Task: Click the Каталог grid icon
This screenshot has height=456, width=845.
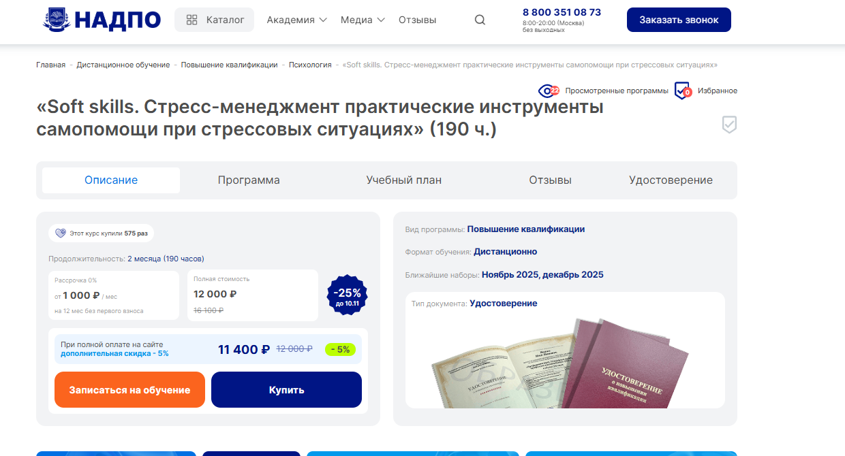Action: point(192,20)
